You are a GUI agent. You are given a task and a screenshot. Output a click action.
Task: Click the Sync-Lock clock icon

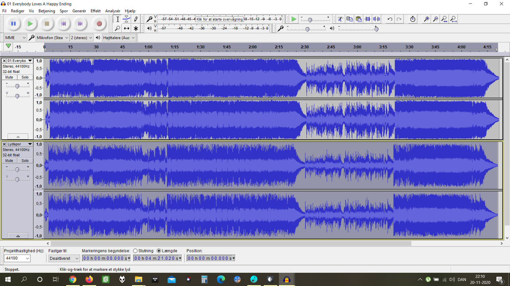click(x=413, y=19)
